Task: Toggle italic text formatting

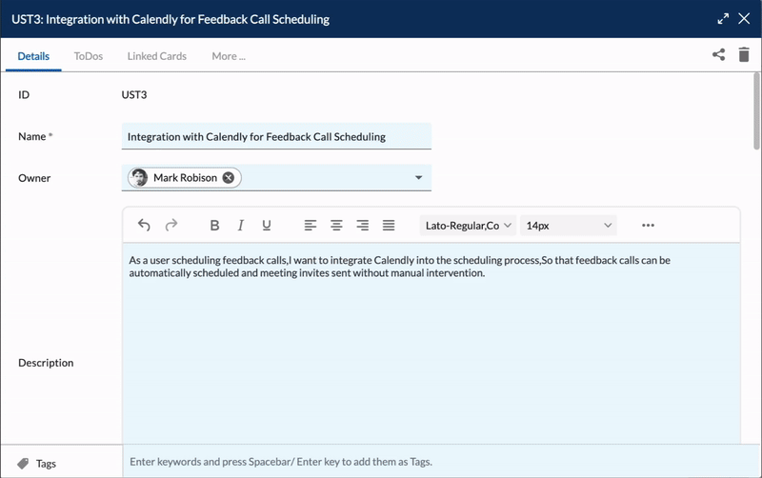Action: point(241,226)
